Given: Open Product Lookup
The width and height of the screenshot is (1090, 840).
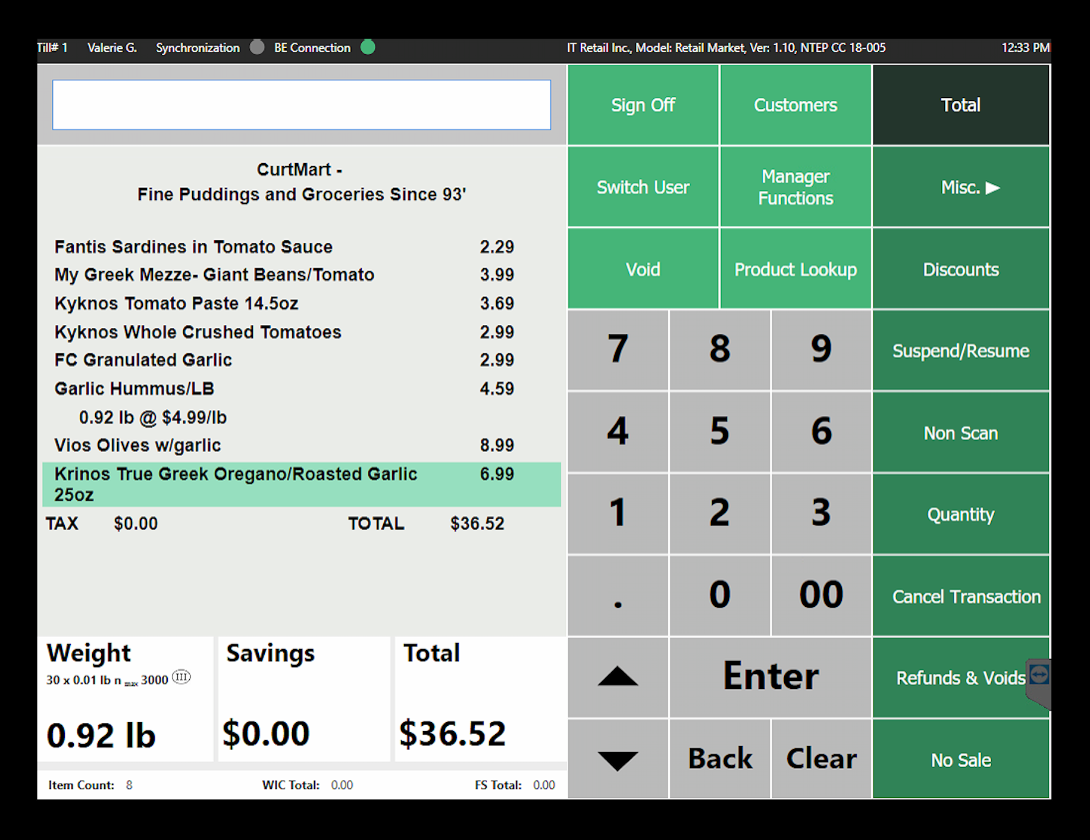Looking at the screenshot, I should pos(795,269).
